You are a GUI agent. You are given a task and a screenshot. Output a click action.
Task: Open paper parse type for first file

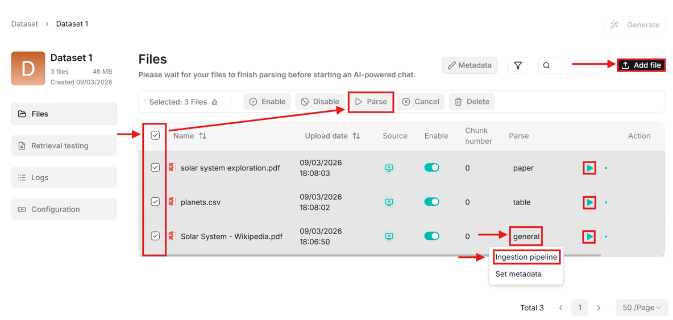(x=523, y=168)
